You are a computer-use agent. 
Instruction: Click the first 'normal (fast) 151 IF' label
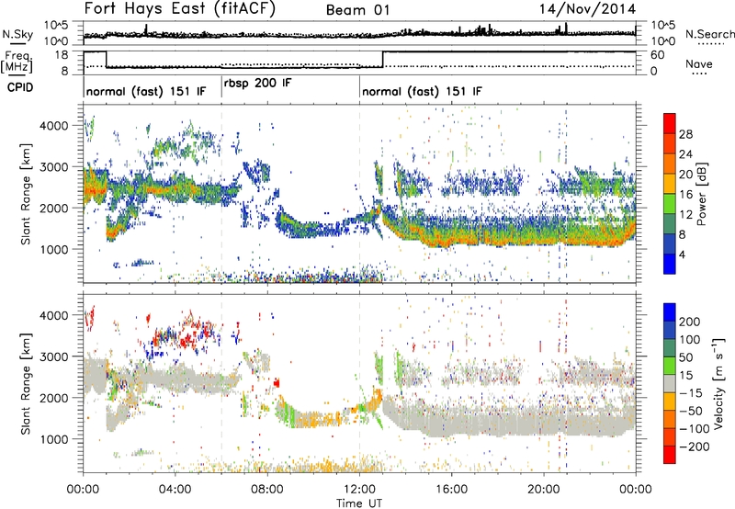(146, 91)
